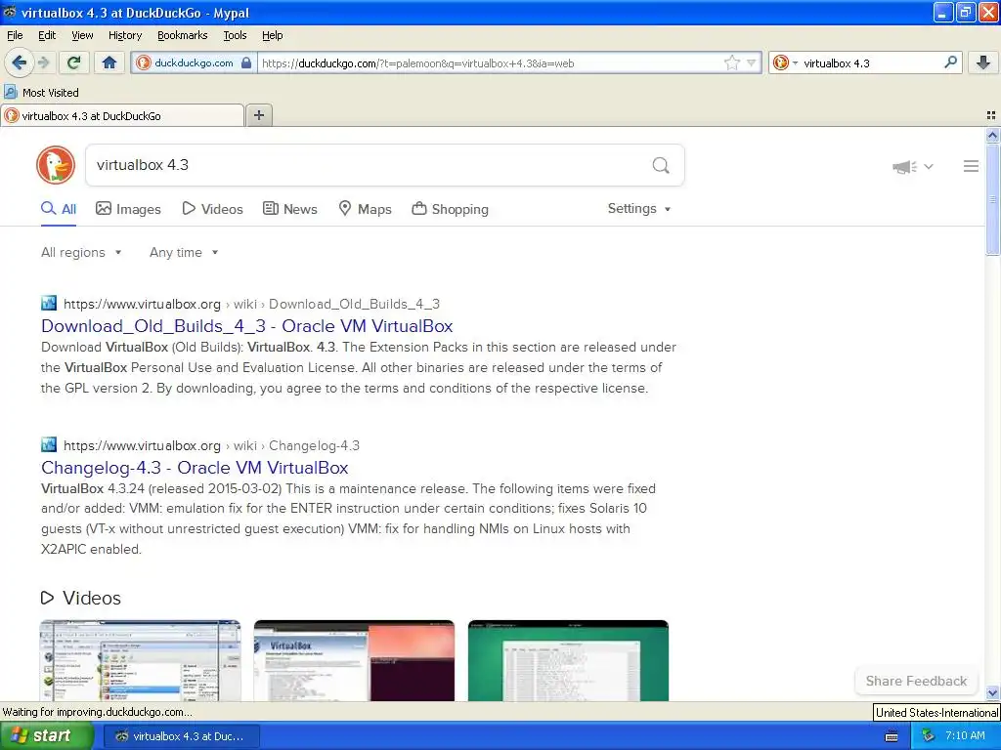Click the keyboard icon in system tray
1001x750 pixels.
click(x=892, y=736)
